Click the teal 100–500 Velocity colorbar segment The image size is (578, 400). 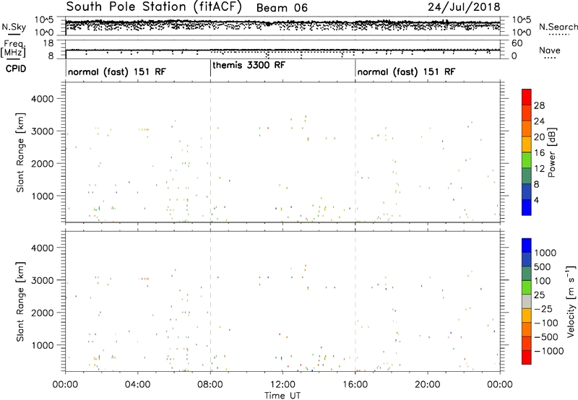527,274
